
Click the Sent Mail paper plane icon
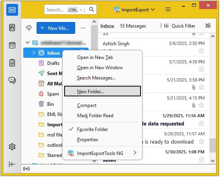click(41, 73)
